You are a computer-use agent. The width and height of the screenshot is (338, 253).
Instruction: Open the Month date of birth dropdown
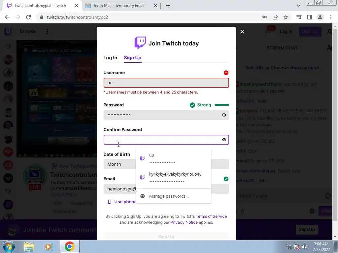(119, 164)
